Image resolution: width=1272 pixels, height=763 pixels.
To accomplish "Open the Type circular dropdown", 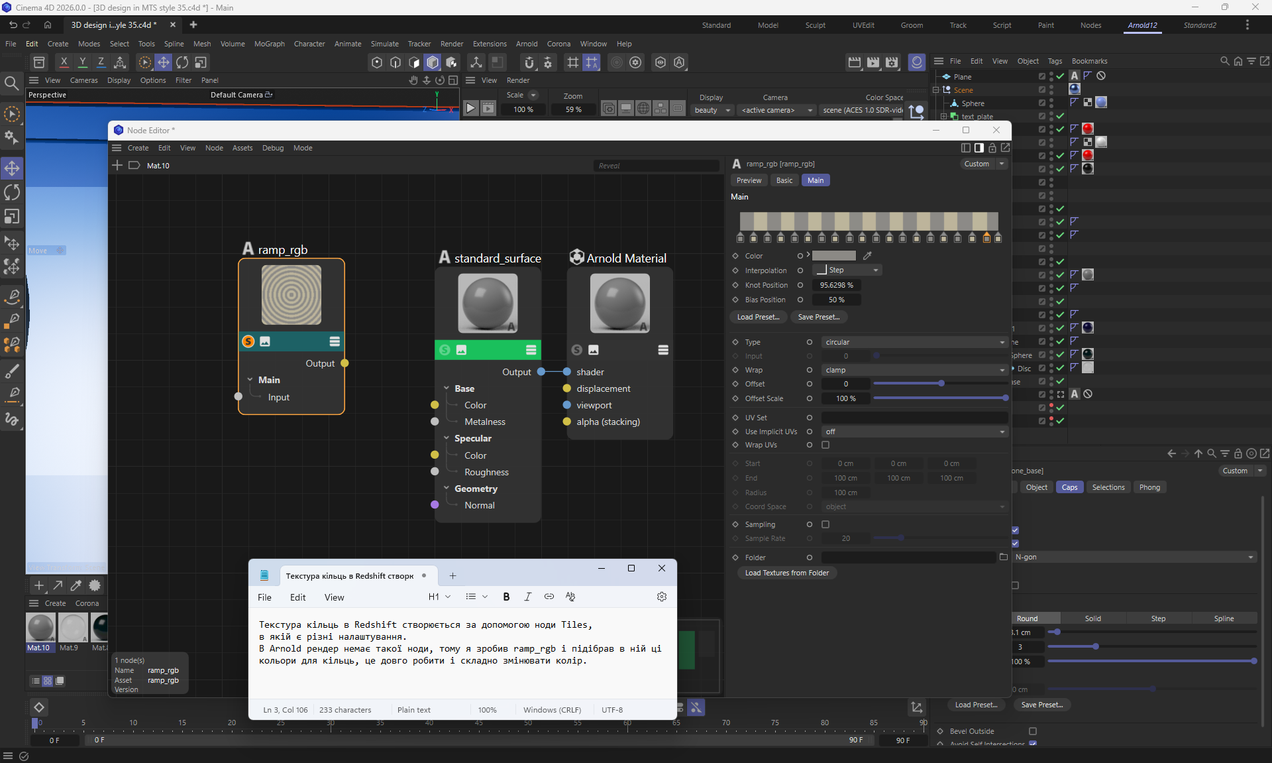I will [x=914, y=343].
